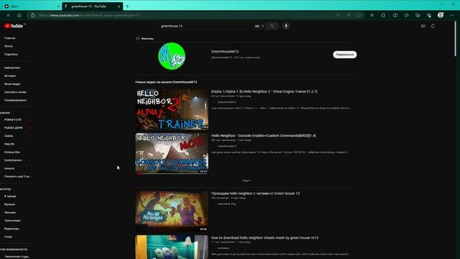460x259 pixels.
Task: Start voice search with the microphone icon
Action: pyautogui.click(x=286, y=26)
